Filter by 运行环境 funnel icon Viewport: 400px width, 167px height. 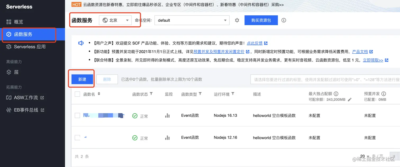coord(233,94)
